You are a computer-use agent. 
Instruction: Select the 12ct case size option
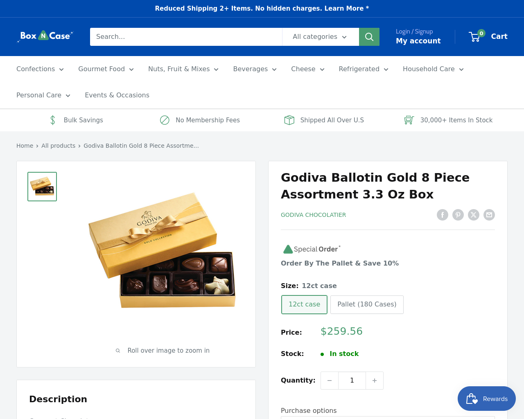click(x=304, y=304)
